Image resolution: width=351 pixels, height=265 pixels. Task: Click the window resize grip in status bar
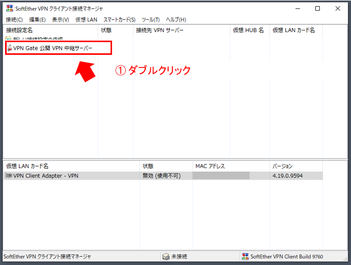click(x=345, y=258)
